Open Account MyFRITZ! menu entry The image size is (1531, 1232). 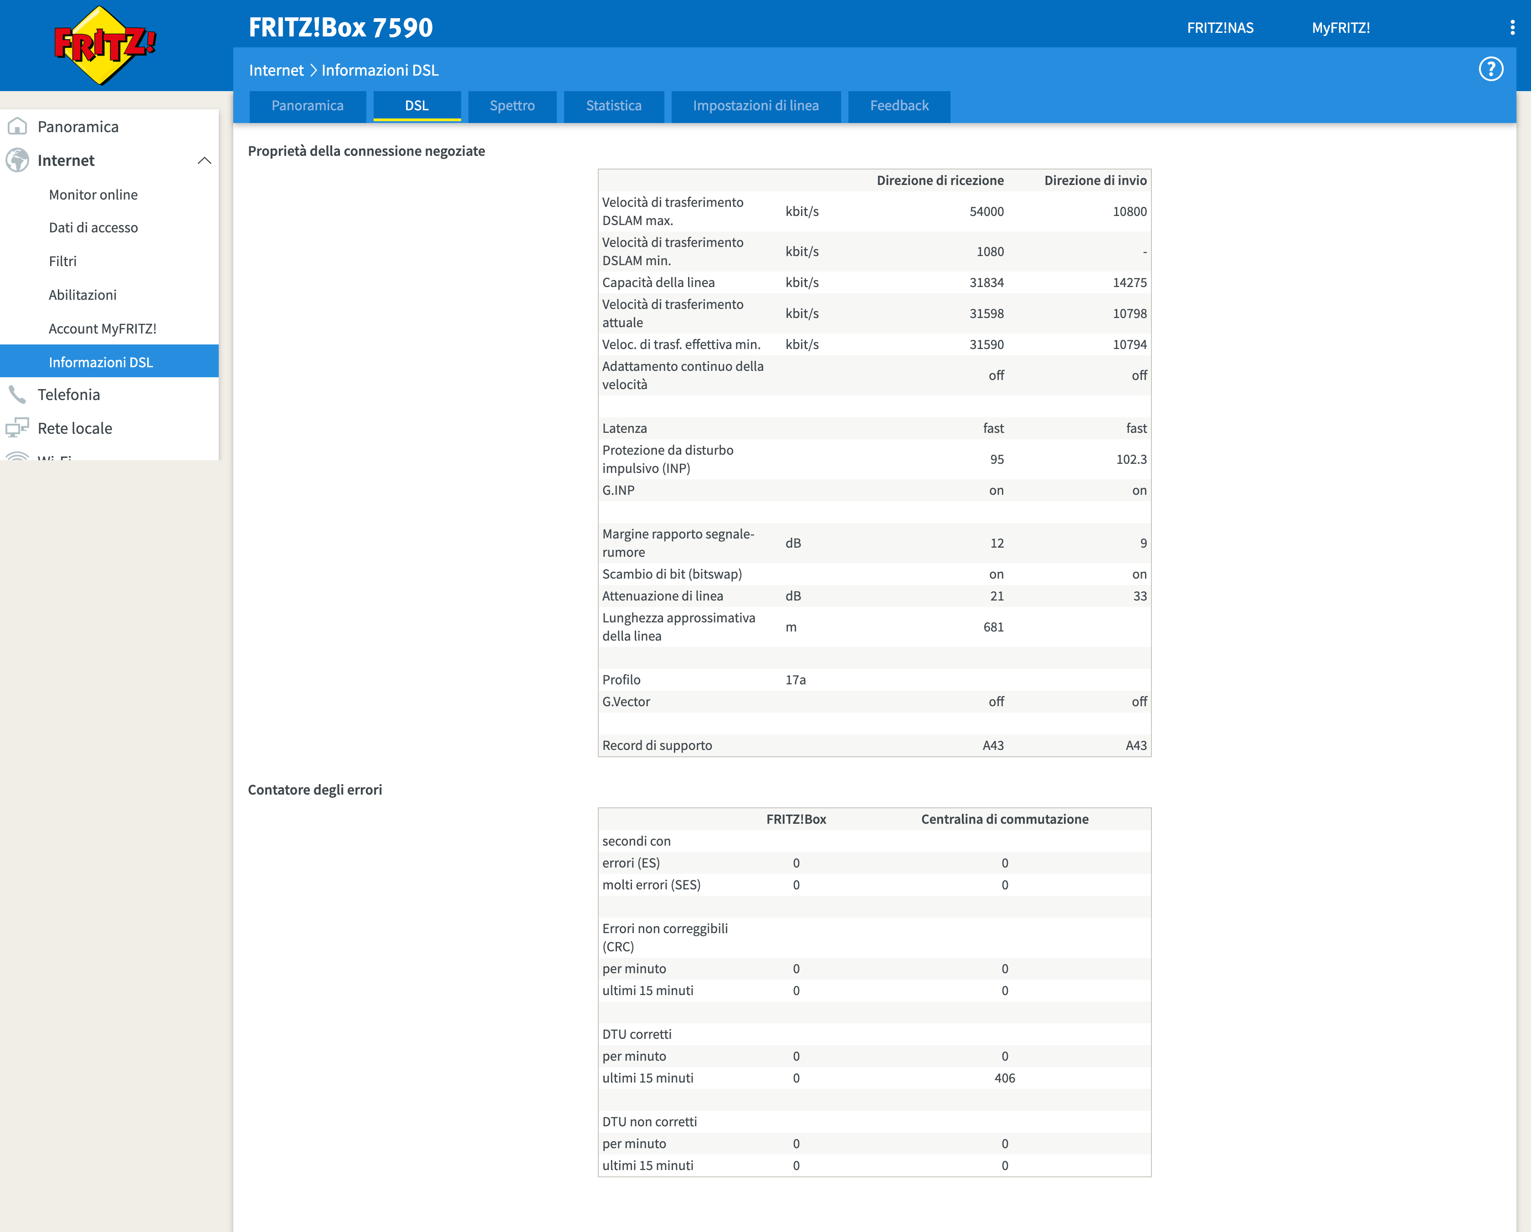[102, 329]
